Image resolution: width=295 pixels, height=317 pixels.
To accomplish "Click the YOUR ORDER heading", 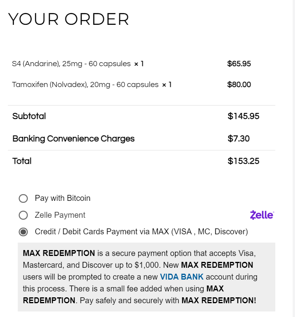I will [x=69, y=19].
